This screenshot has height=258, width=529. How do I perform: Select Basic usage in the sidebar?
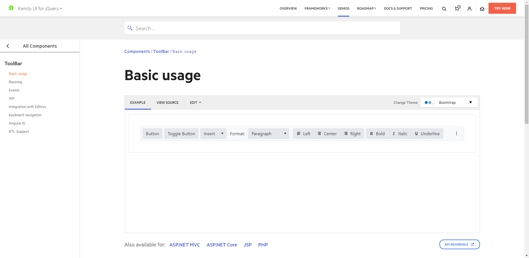tap(18, 74)
